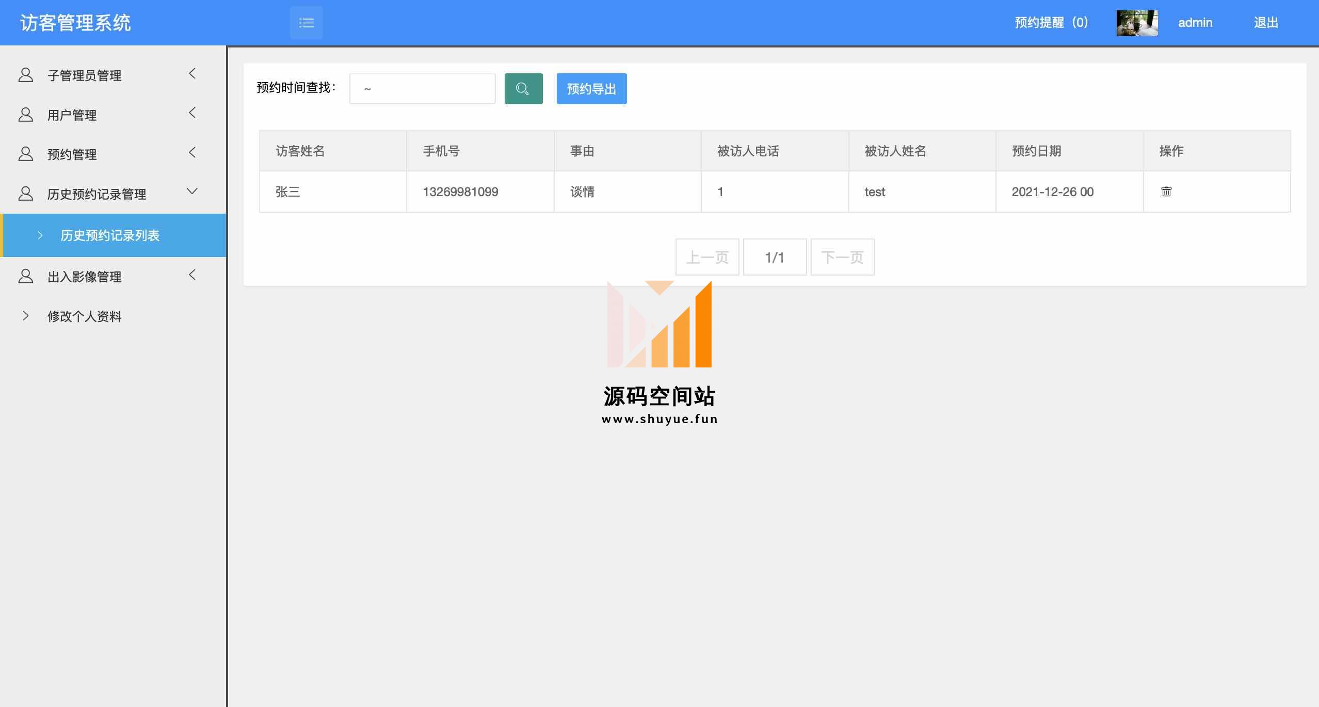Screen dimensions: 1319x707
Task: Open the 子管理员管理 menu
Action: pyautogui.click(x=113, y=75)
